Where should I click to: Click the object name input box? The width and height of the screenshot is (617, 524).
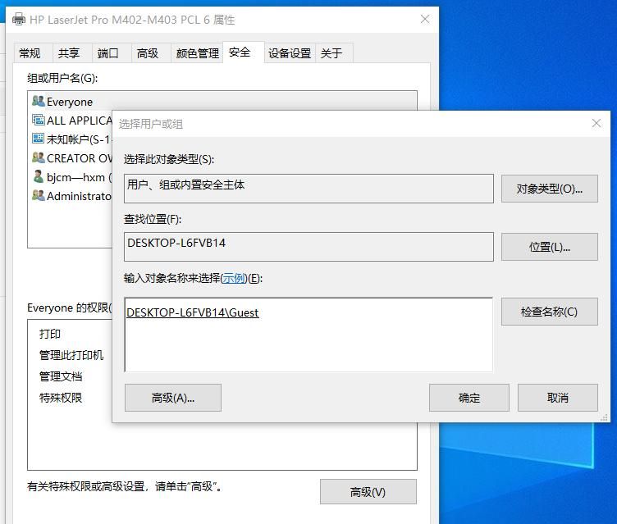(x=308, y=335)
